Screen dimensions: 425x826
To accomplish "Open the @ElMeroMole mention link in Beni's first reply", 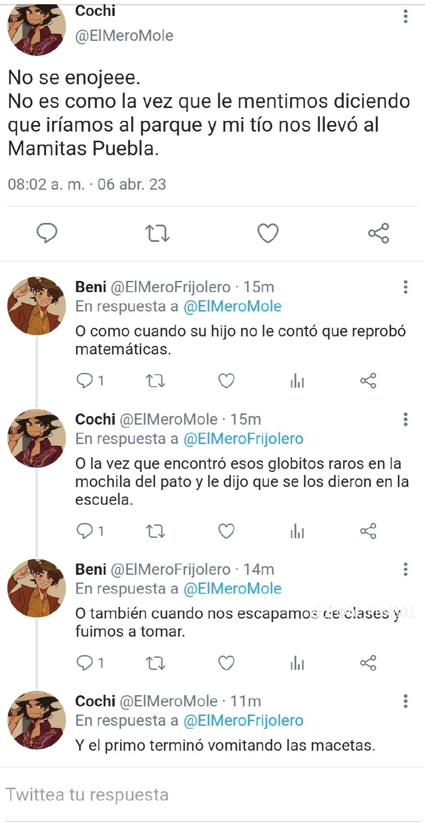I will point(232,306).
